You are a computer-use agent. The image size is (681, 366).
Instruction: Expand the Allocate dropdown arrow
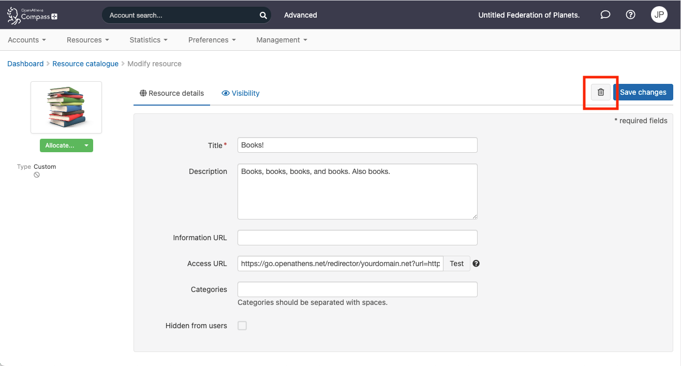85,145
